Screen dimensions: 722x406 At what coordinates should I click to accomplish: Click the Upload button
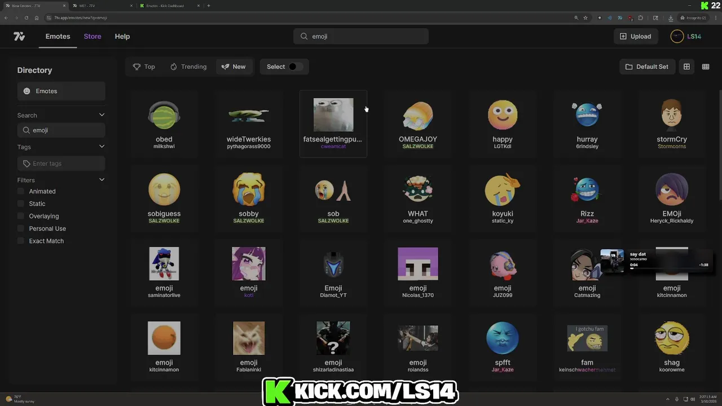point(635,36)
